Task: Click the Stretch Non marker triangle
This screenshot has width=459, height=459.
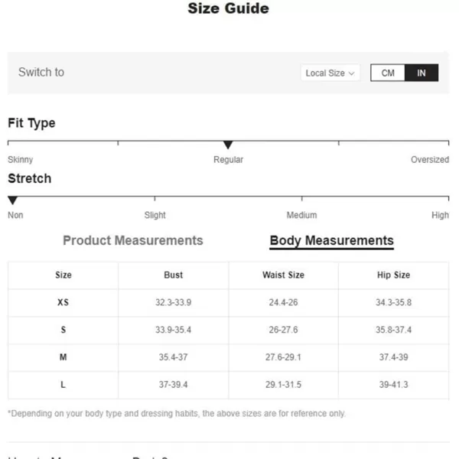Action: coord(12,200)
